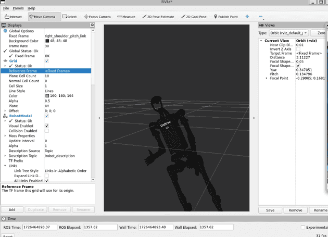Screen dimensions: 328x237
Task: Expand the Focal Point property
Action: tap(267, 78)
